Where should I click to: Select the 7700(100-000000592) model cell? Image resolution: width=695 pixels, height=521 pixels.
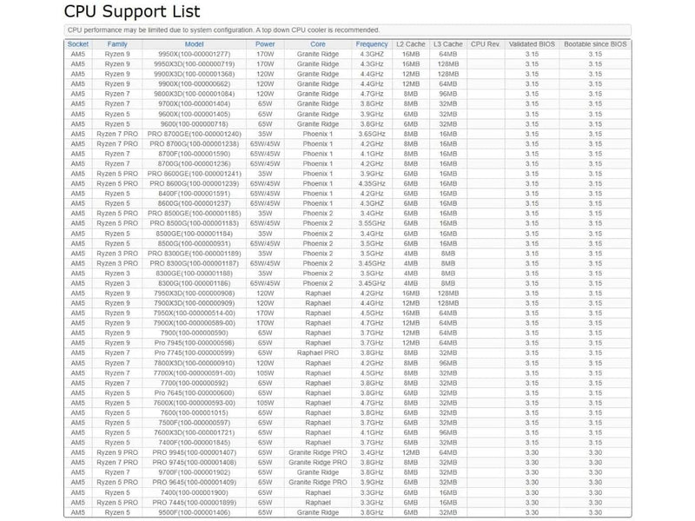tap(194, 383)
